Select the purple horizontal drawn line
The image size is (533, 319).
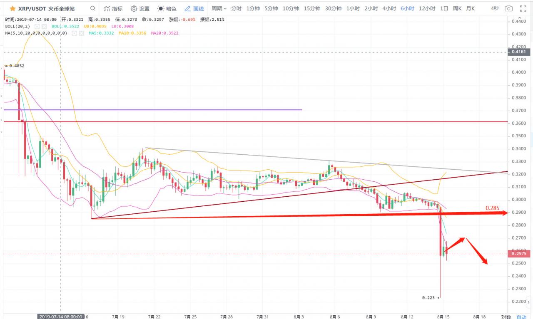pyautogui.click(x=153, y=110)
